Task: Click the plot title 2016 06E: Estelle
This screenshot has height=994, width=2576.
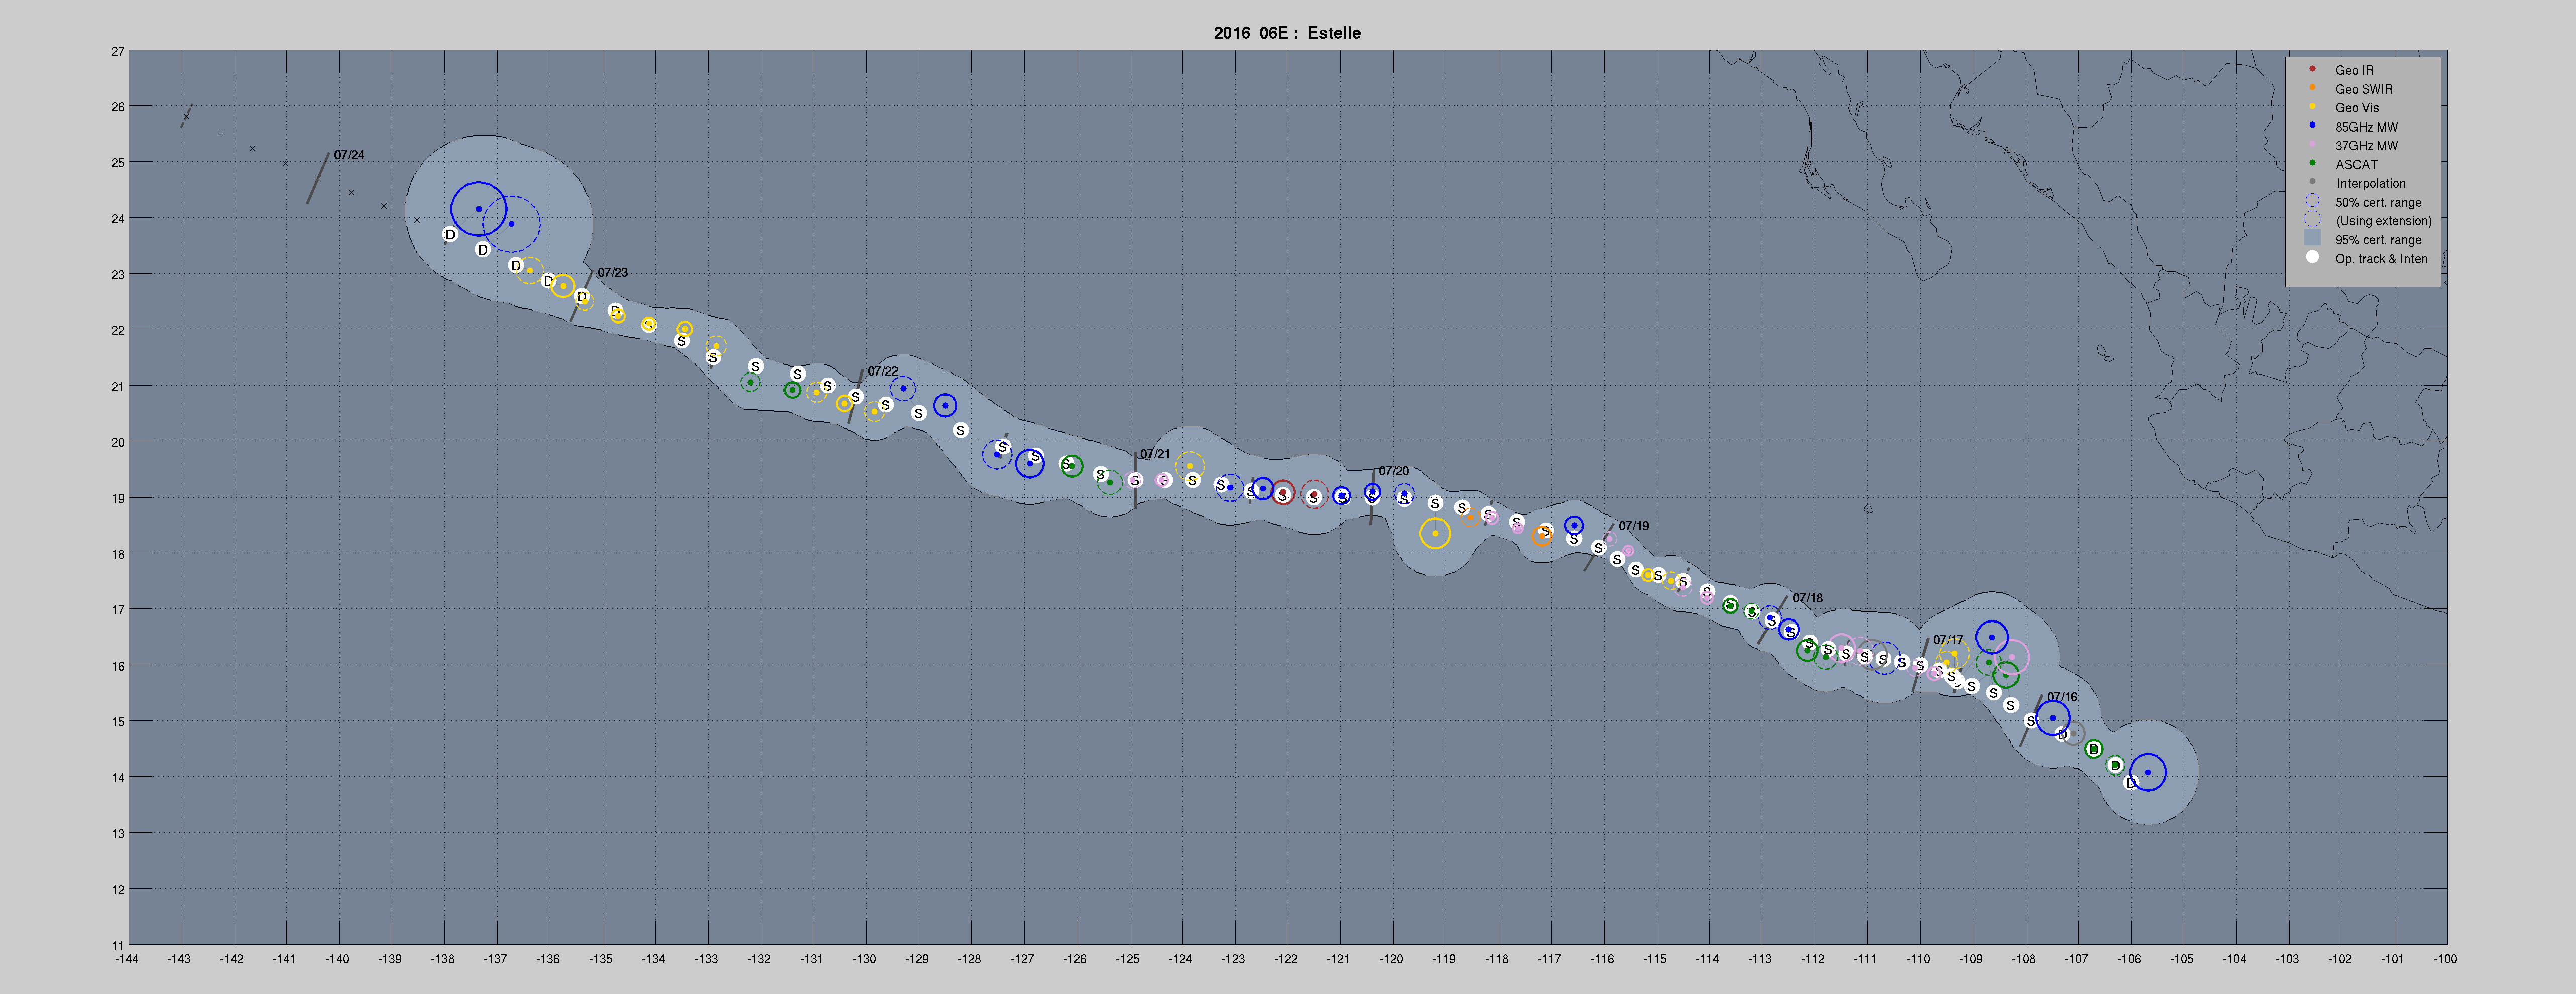Action: click(1287, 33)
